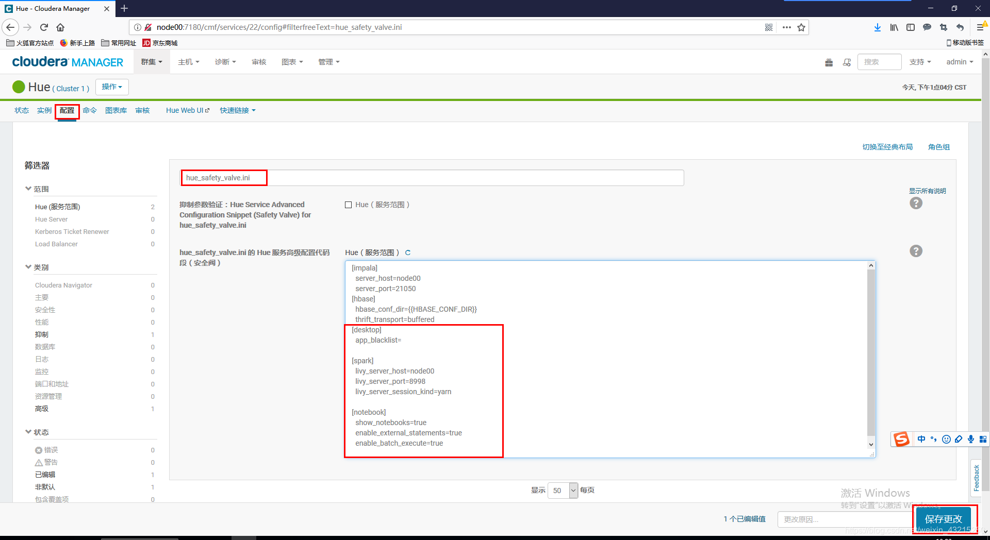
Task: Open the 审核 tab under Hue
Action: click(142, 110)
